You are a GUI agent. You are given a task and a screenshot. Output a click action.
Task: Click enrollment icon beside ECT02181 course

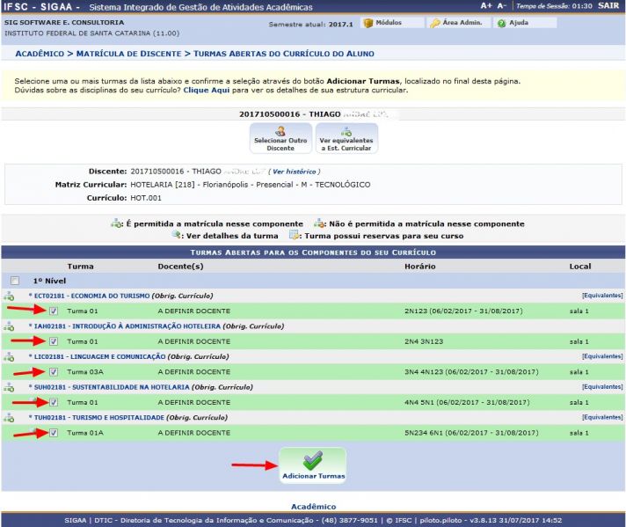pyautogui.click(x=9, y=296)
